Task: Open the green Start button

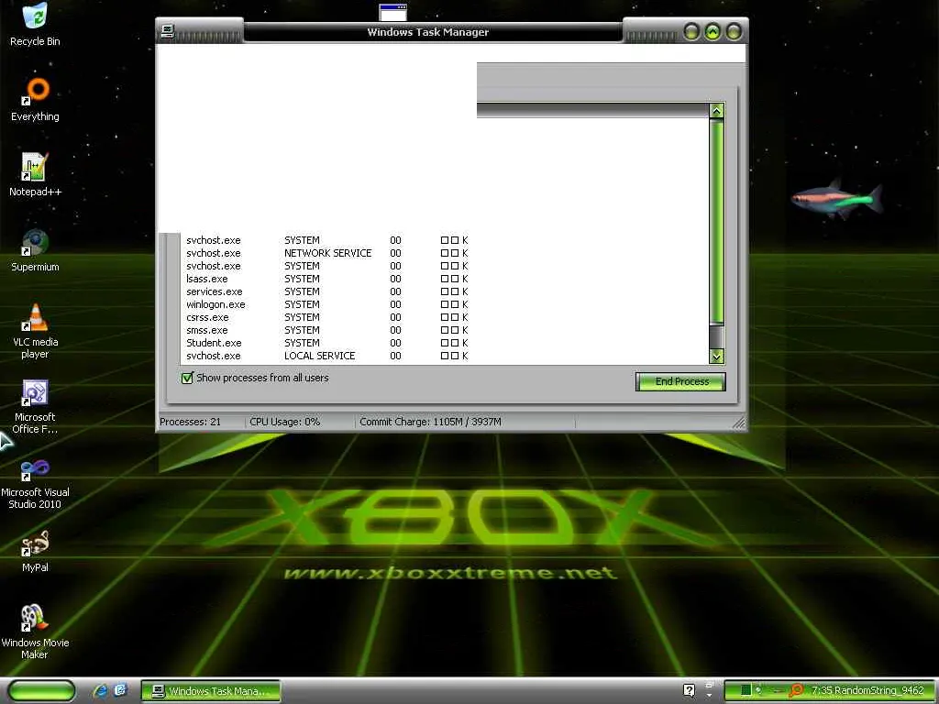Action: click(x=41, y=690)
